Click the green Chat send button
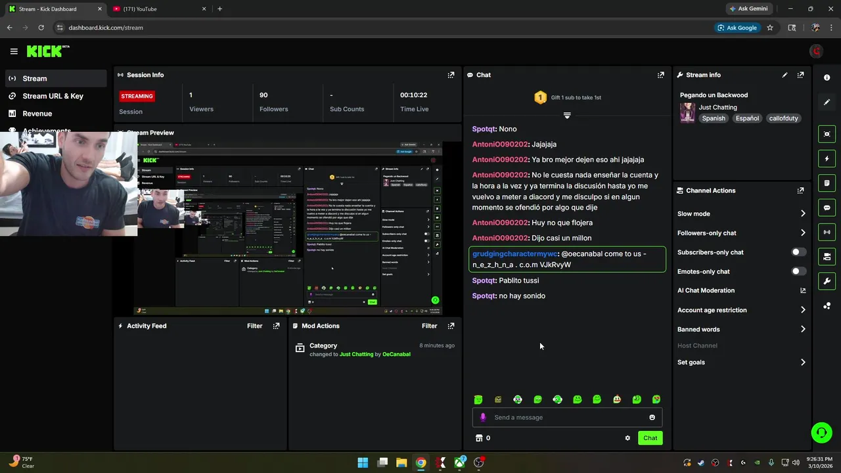 point(650,438)
